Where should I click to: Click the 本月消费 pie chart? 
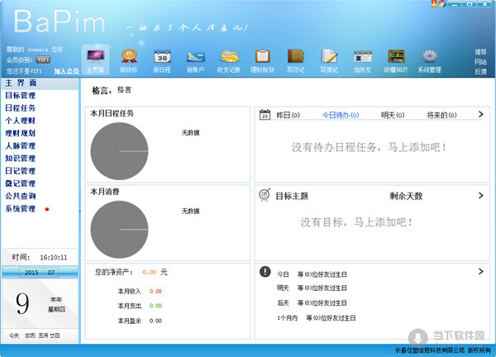[120, 230]
